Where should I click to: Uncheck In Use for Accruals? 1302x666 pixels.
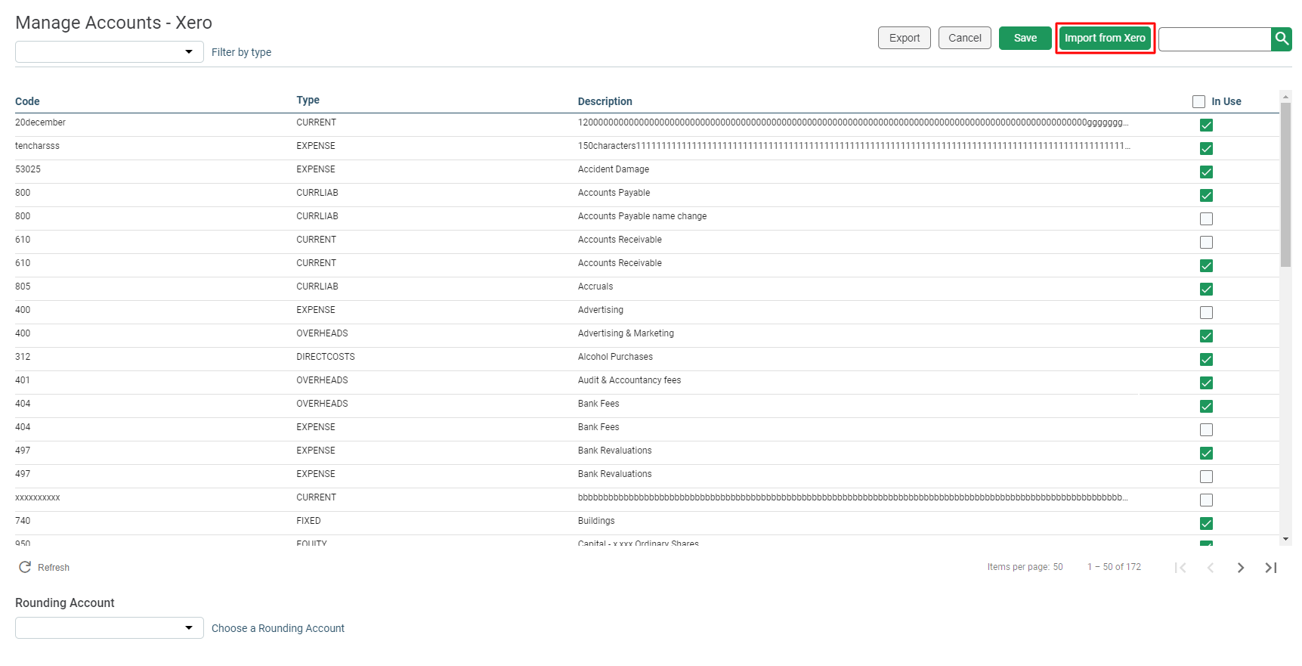[x=1206, y=290]
